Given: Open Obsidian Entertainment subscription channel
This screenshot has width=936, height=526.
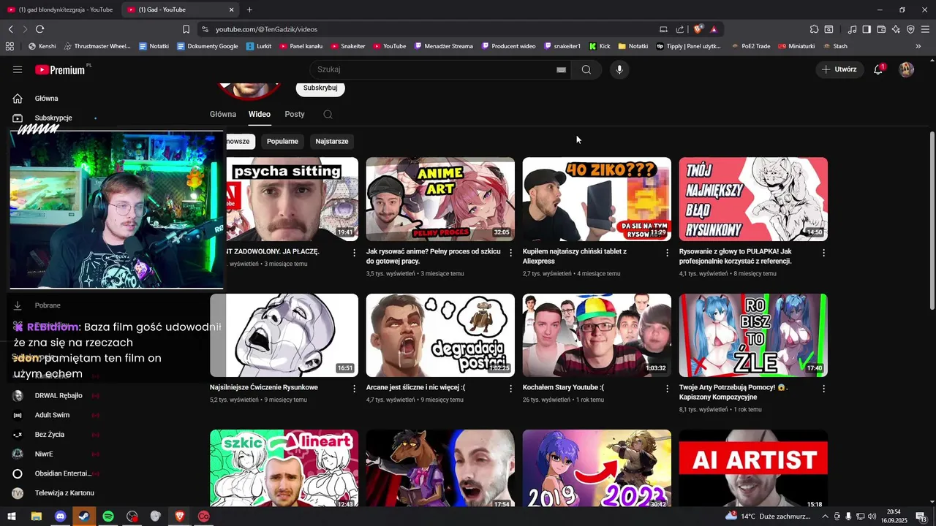Looking at the screenshot, I should [x=63, y=473].
